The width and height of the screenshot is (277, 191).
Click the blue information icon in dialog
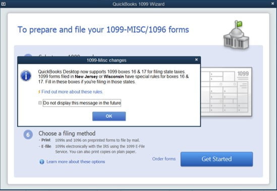click(x=26, y=75)
